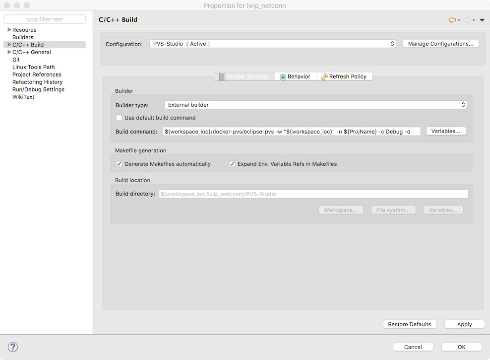Click the Behavior green indicator icon
Viewport: 490px width, 360px height.
click(282, 76)
